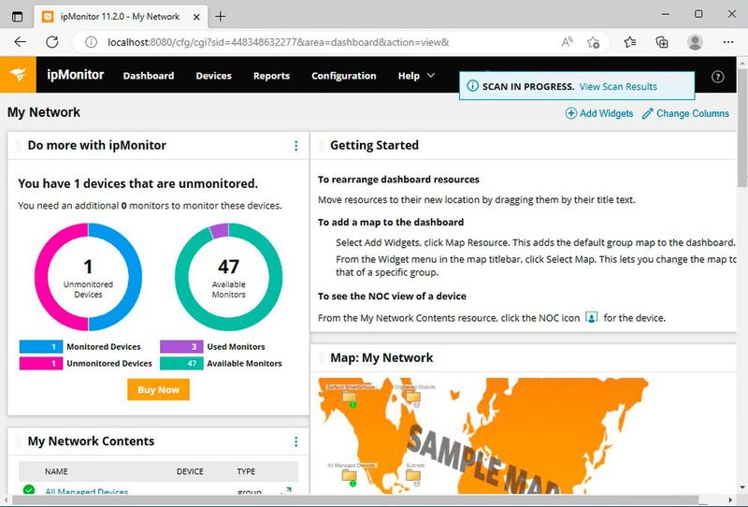Open the Devices menu
748x507 pixels.
pos(214,76)
